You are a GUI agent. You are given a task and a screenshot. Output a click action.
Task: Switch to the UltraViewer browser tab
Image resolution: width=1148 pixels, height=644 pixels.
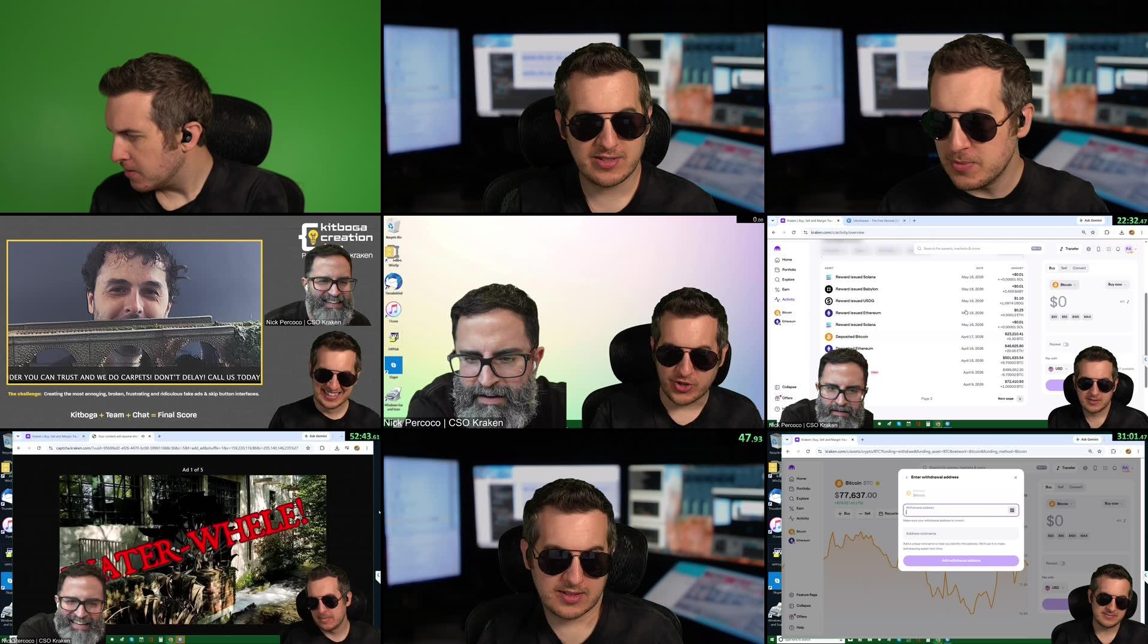coord(876,220)
